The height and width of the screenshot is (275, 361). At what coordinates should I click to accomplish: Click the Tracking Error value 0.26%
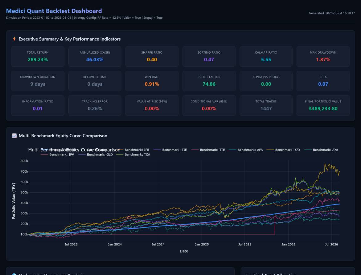(x=95, y=109)
